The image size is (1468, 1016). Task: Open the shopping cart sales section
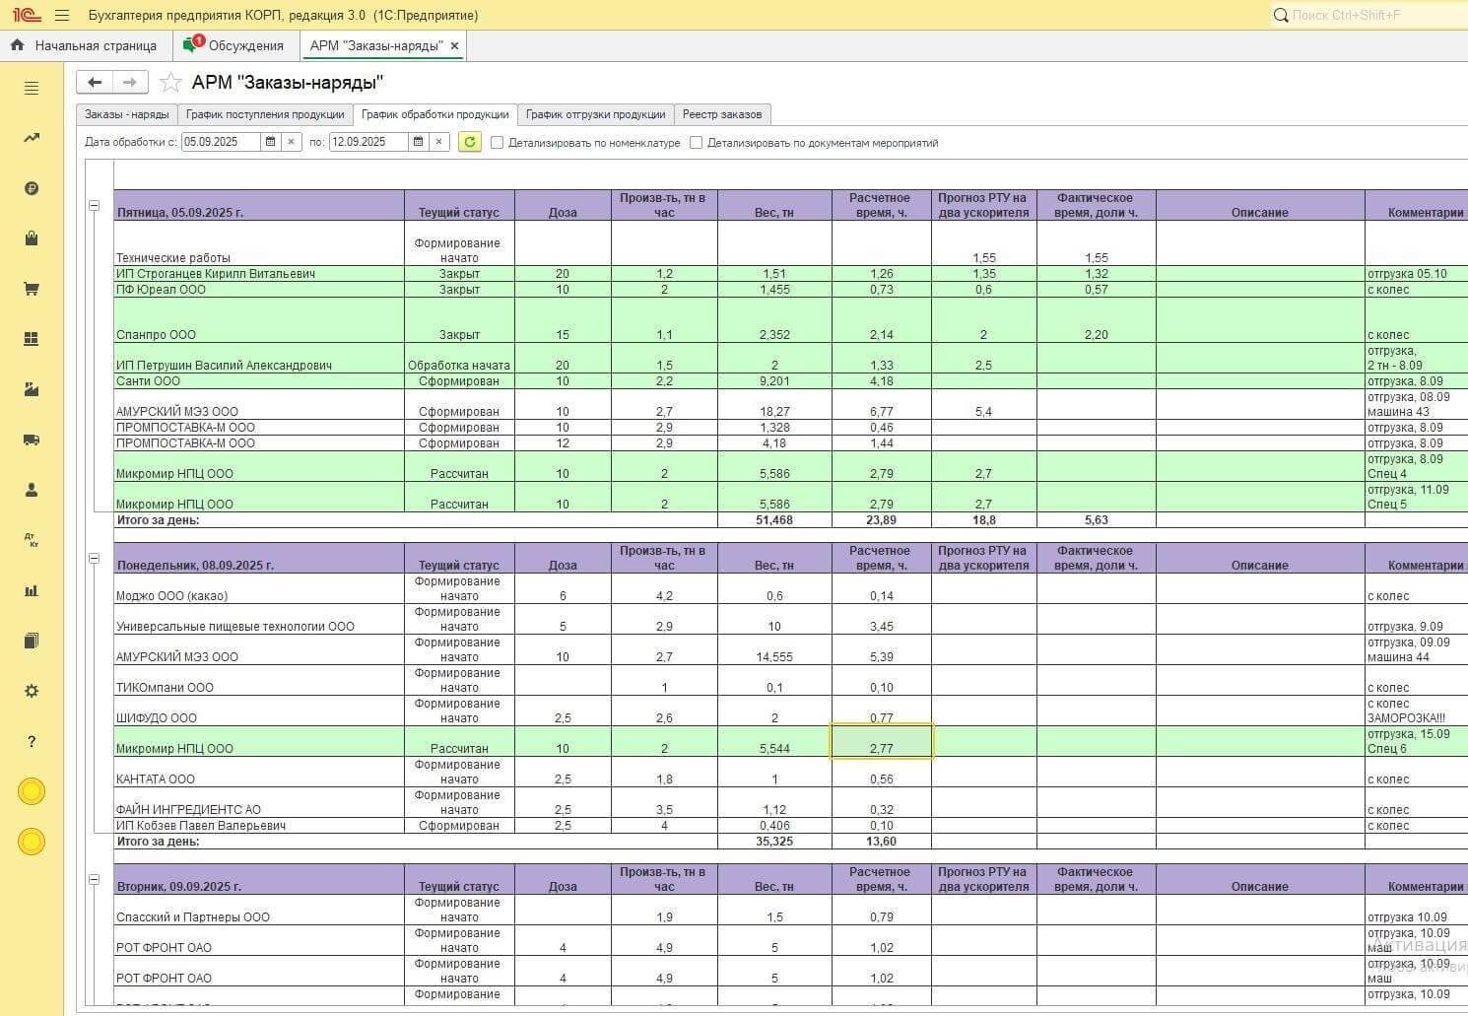point(32,289)
